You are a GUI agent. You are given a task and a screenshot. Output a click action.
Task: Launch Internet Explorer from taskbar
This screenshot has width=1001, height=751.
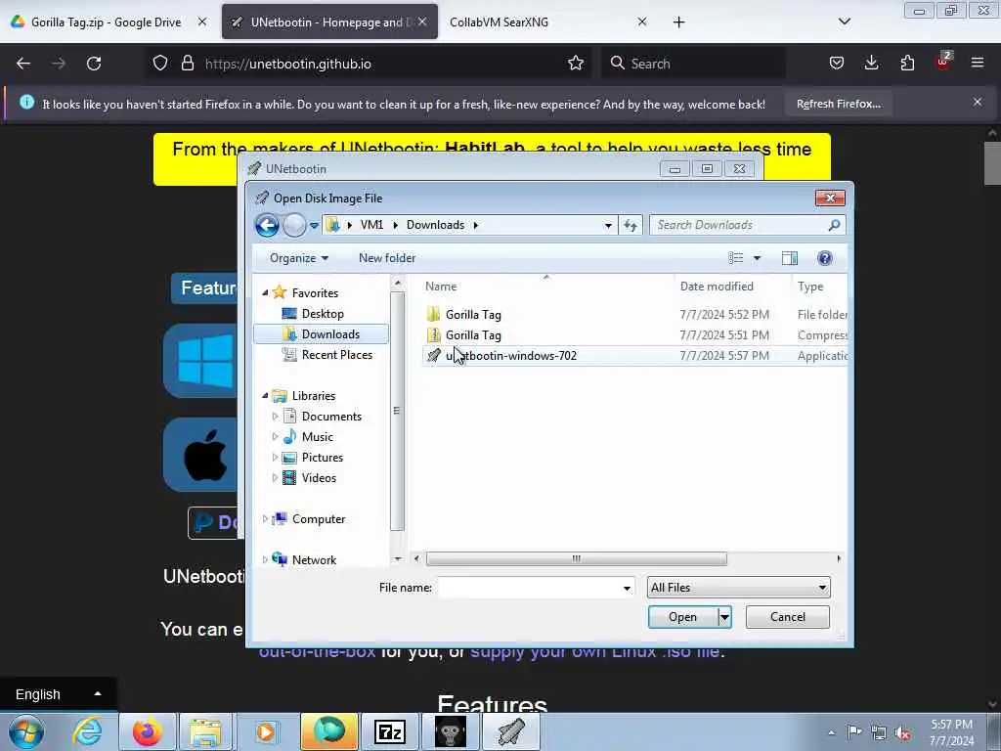coord(87,731)
